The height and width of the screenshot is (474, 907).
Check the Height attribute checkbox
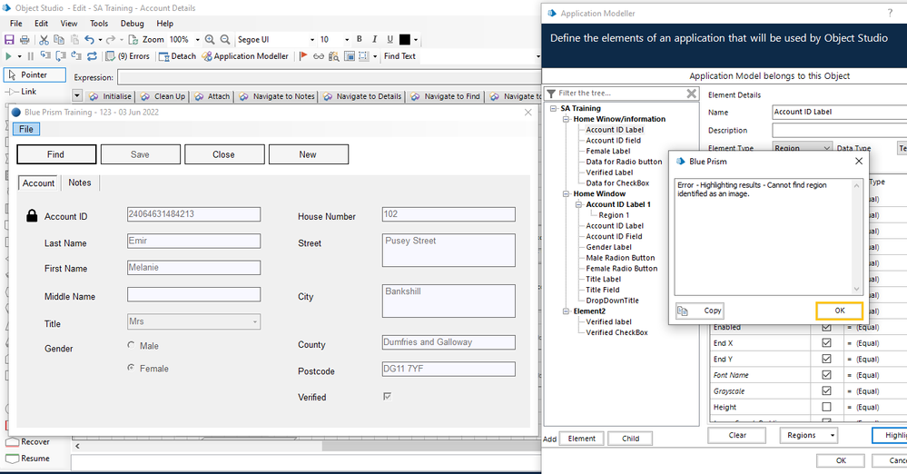click(x=826, y=408)
